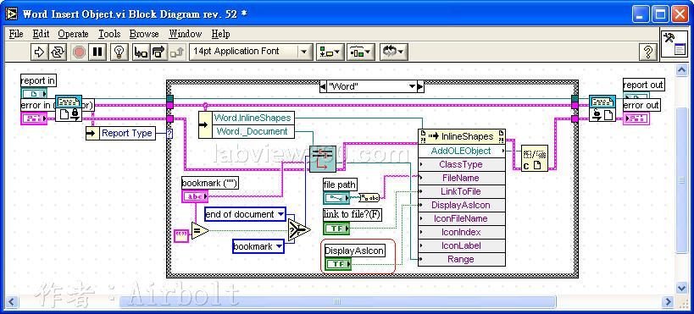Open the Tools menu

coord(109,34)
